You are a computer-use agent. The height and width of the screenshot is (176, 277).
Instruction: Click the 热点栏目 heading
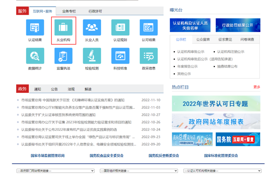(180, 87)
